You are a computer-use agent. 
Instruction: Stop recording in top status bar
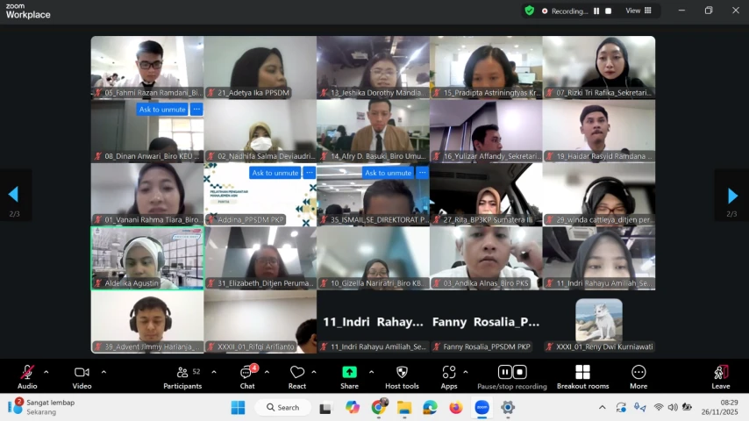[x=608, y=11]
